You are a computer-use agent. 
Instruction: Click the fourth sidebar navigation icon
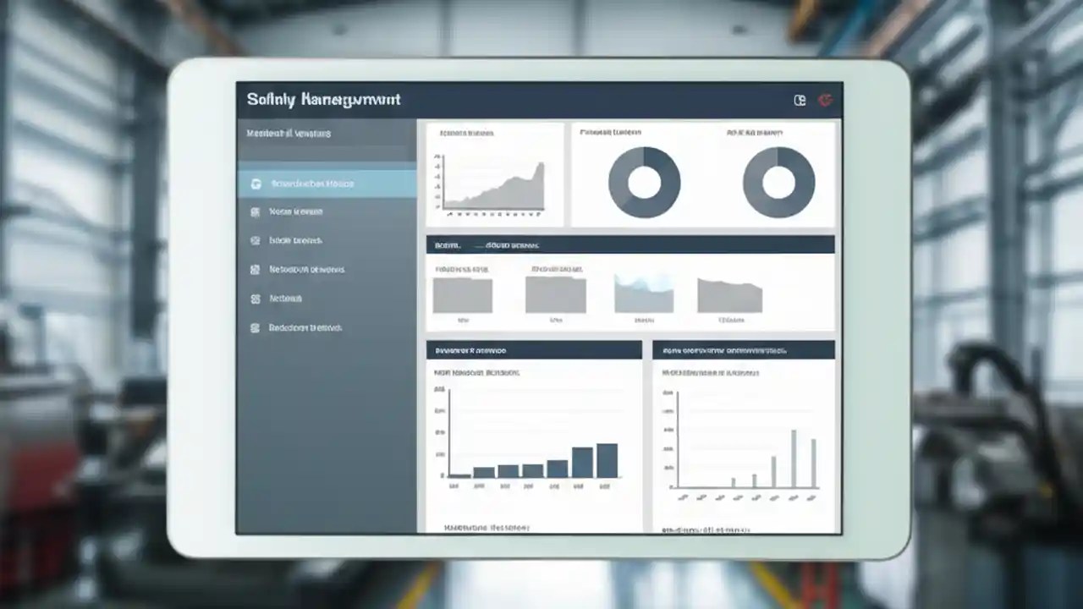pos(256,269)
